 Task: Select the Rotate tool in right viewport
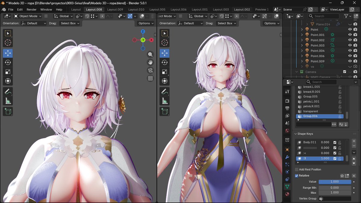pyautogui.click(x=165, y=62)
